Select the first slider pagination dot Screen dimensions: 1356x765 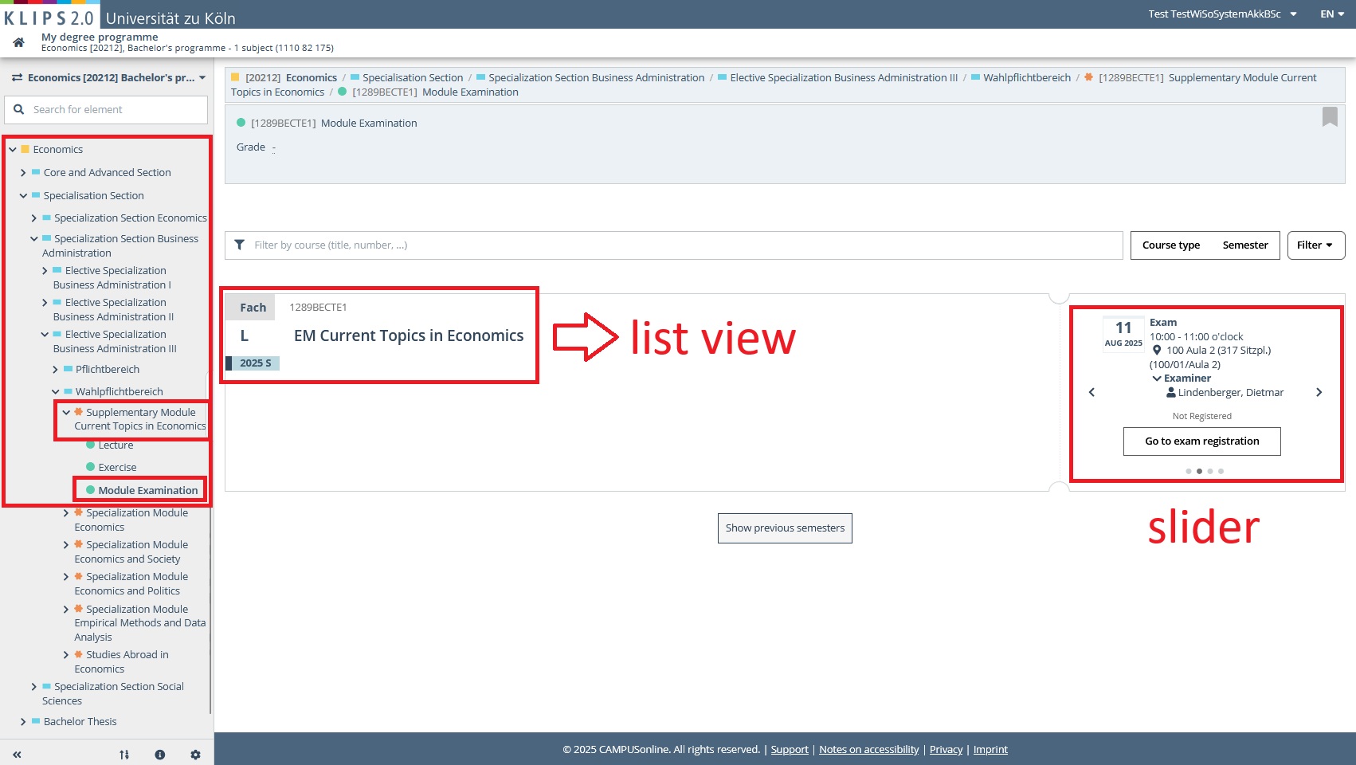coord(1189,471)
